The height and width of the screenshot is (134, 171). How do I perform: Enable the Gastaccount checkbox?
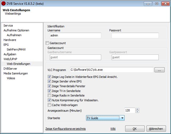coord(47,43)
